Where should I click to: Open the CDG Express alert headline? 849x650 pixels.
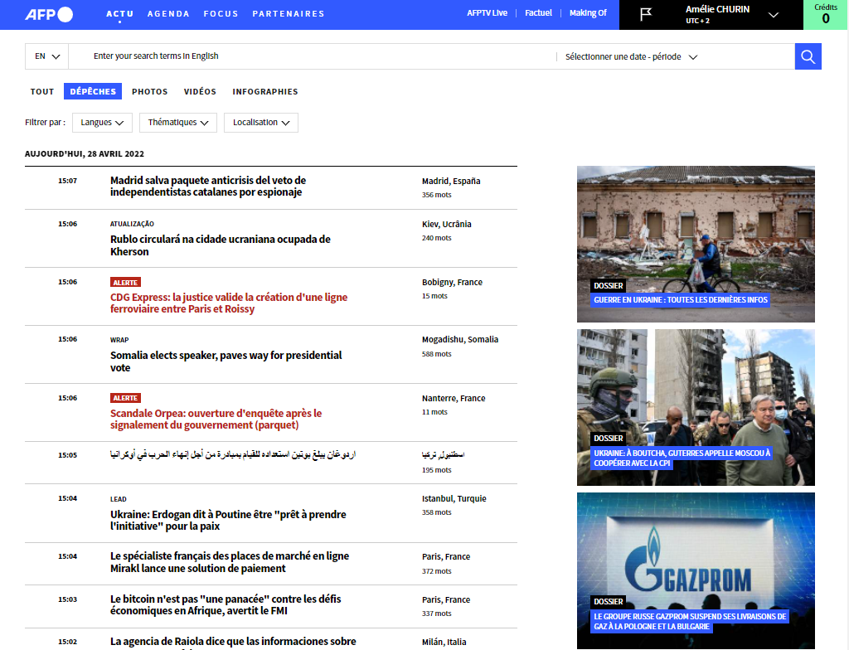point(229,303)
